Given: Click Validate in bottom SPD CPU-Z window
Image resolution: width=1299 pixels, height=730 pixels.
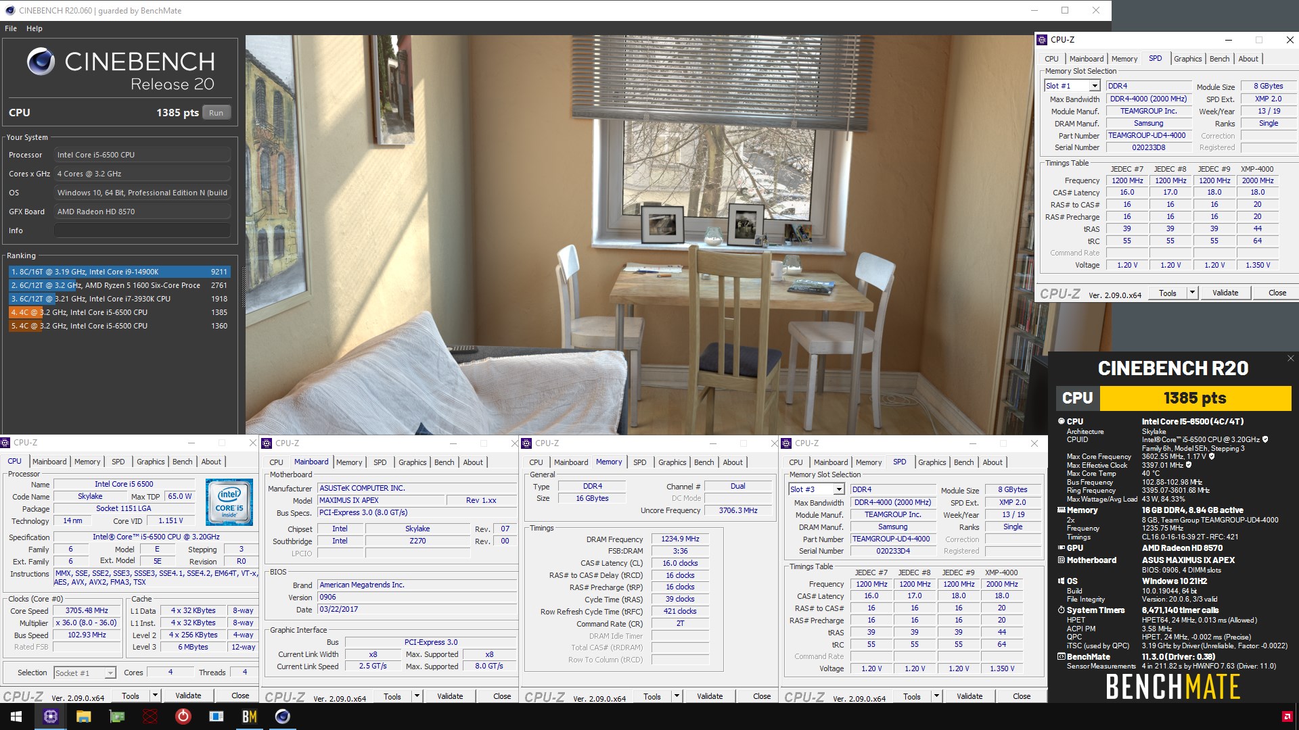Looking at the screenshot, I should (970, 696).
